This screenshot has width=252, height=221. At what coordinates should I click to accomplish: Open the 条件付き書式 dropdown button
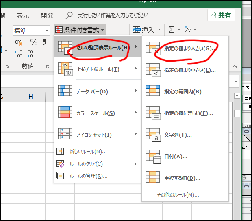(x=80, y=30)
